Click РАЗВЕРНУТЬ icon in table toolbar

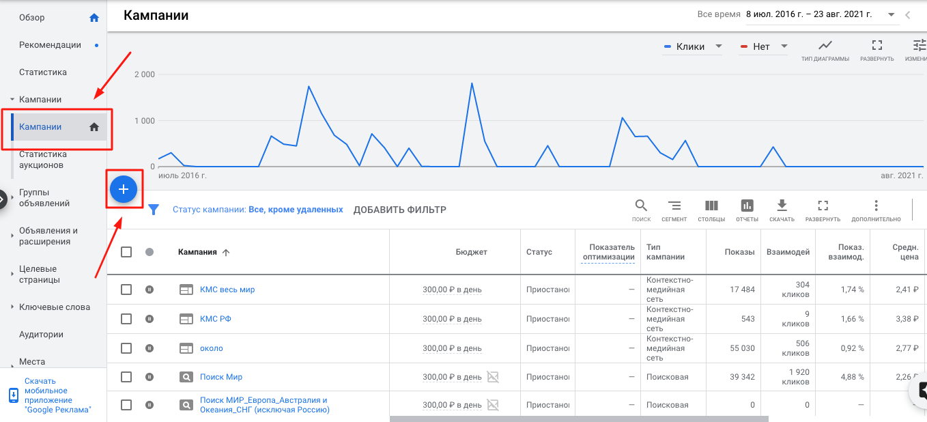pos(823,206)
